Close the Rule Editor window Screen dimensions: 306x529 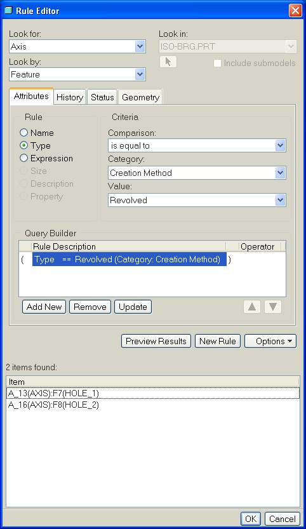click(x=295, y=10)
